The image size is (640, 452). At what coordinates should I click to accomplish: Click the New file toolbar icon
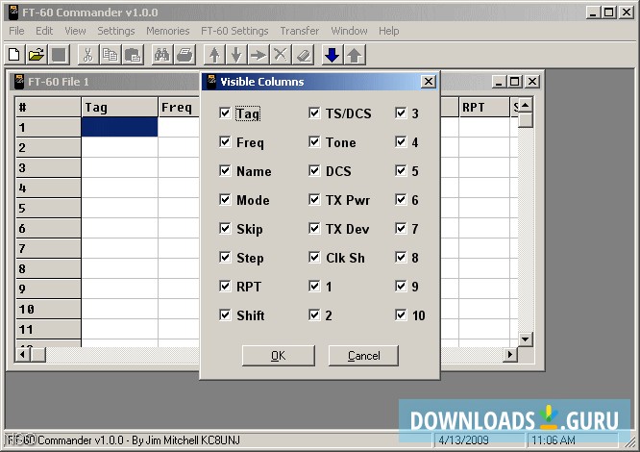[x=14, y=55]
